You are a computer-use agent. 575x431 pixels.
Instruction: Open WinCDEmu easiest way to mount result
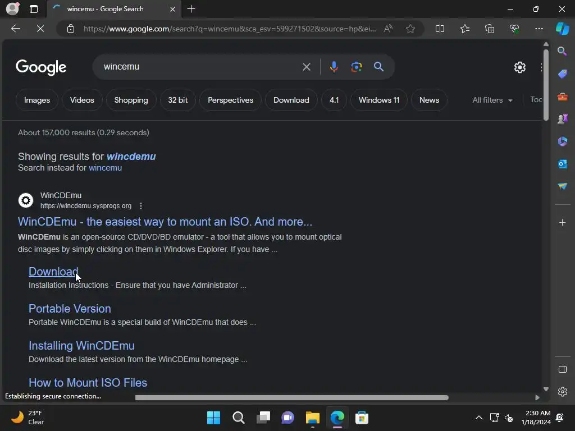coord(165,222)
